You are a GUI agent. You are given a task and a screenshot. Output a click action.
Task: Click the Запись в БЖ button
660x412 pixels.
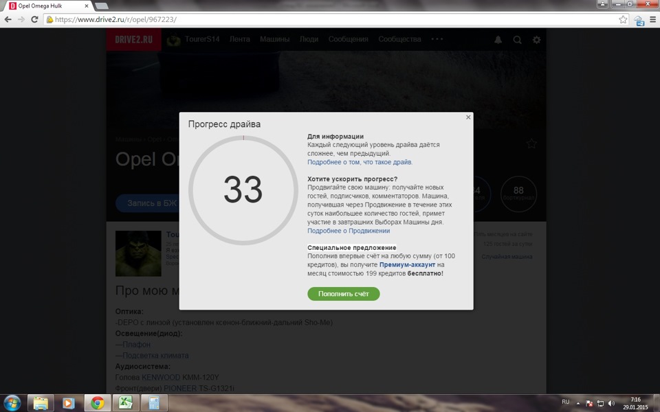pos(147,203)
